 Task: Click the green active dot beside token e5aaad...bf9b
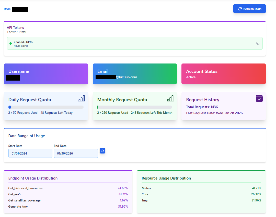[x=10, y=43]
